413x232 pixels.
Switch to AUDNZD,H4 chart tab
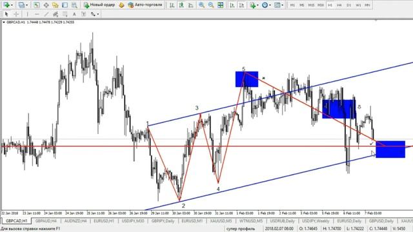76,221
